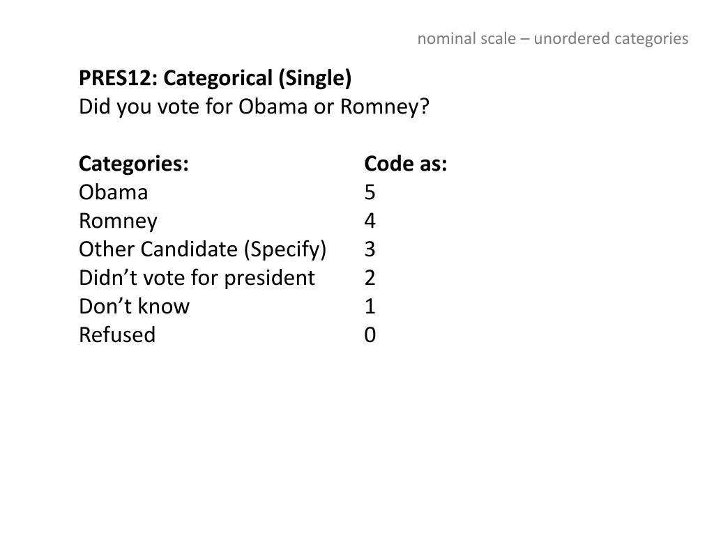714x535 pixels.
Task: Click the PRES12: Categorical (Single) heading
Action: (215, 78)
